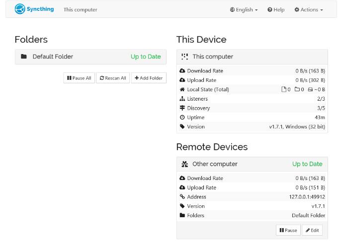Click the Syncthing logo icon
The width and height of the screenshot is (338, 241).
click(20, 9)
